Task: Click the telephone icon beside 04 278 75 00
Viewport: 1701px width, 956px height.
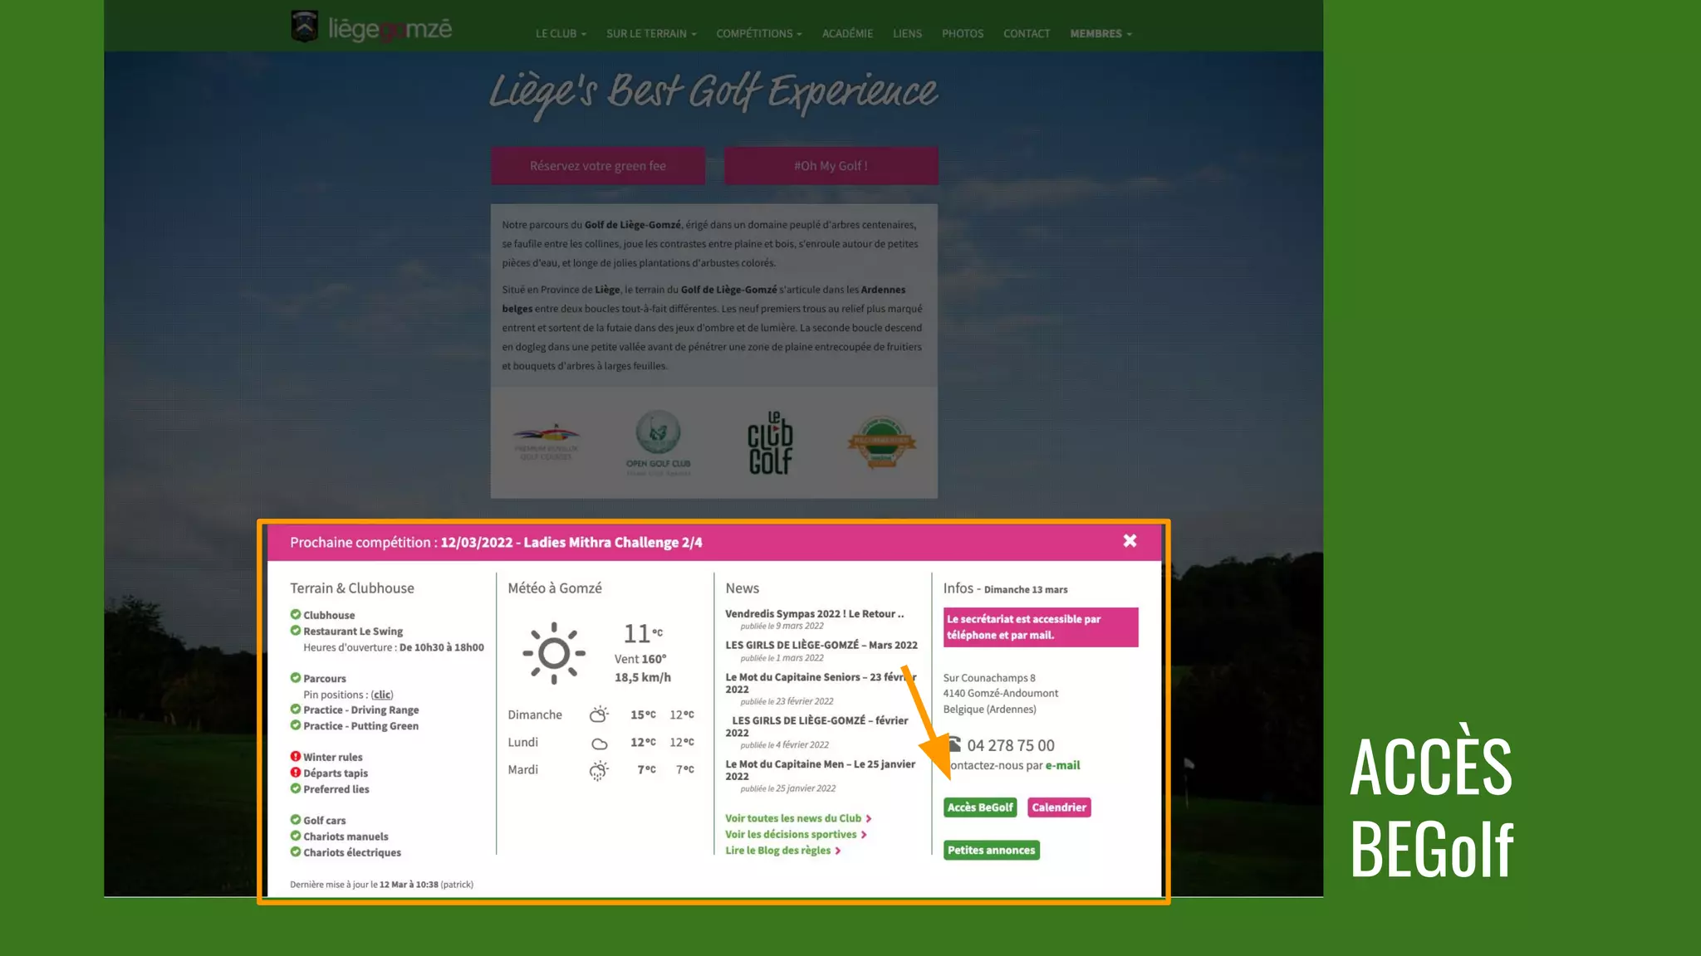Action: coord(953,744)
